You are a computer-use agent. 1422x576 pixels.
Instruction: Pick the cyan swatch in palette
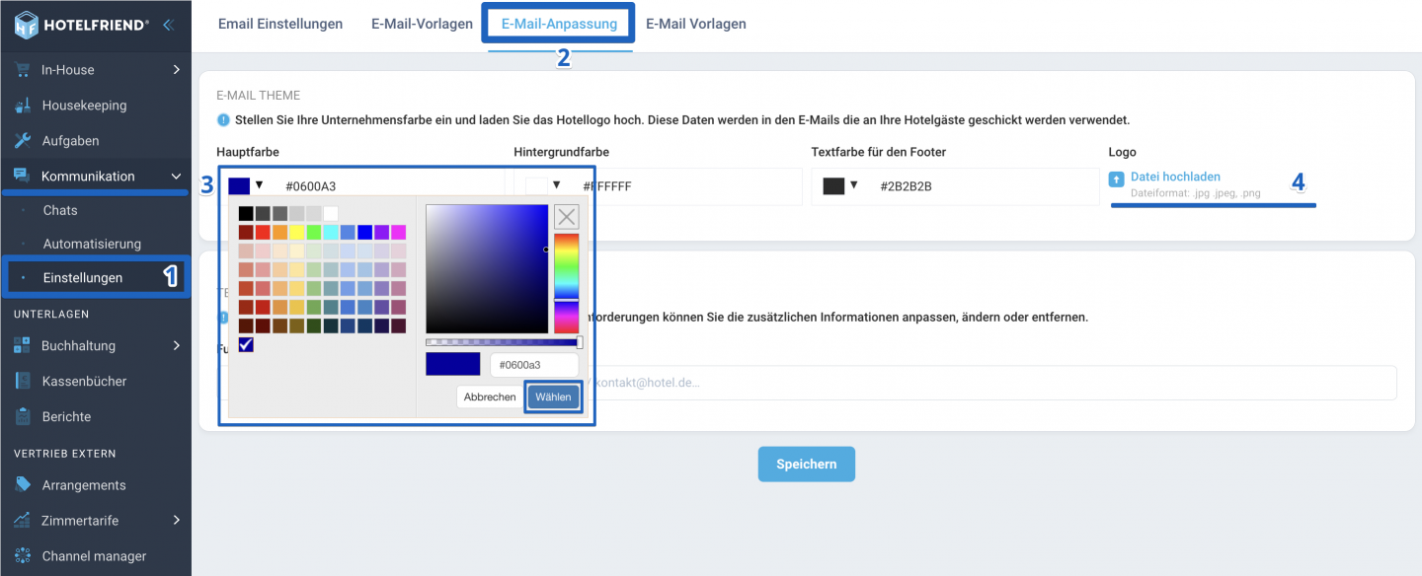tap(331, 232)
